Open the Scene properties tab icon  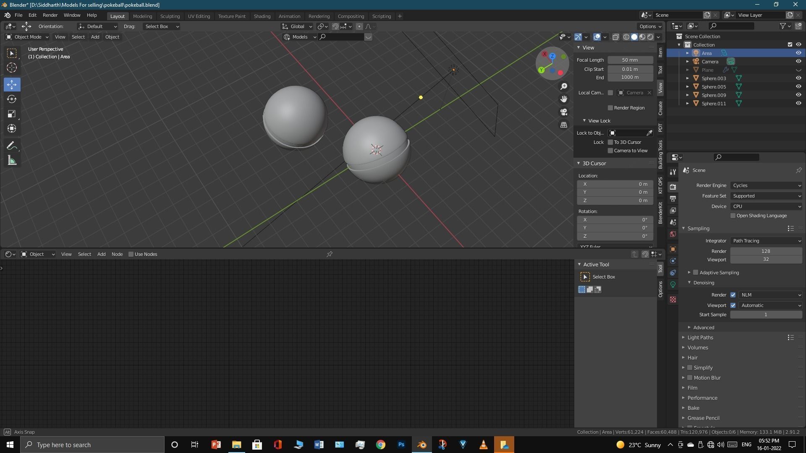coord(673,222)
